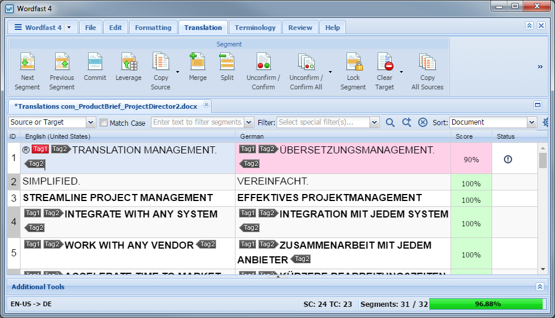The width and height of the screenshot is (555, 318).
Task: Maximize the document editor pane
Action: click(537, 105)
